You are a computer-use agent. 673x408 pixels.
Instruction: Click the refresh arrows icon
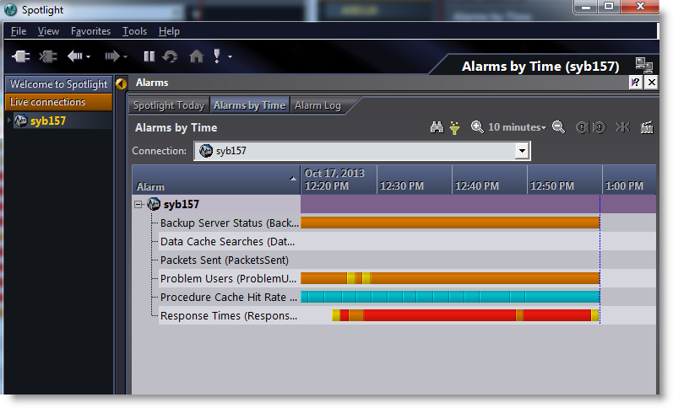[171, 56]
